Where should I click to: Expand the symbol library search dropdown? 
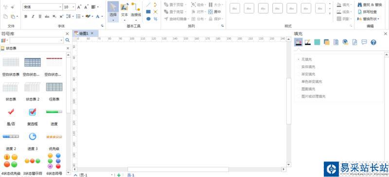point(62,40)
